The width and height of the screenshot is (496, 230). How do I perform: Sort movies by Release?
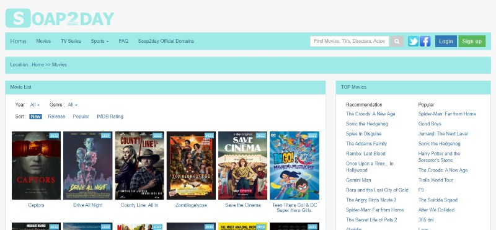(x=56, y=117)
